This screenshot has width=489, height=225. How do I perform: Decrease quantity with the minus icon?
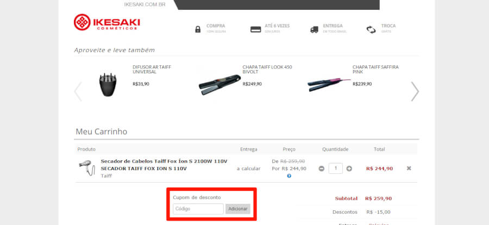point(322,168)
